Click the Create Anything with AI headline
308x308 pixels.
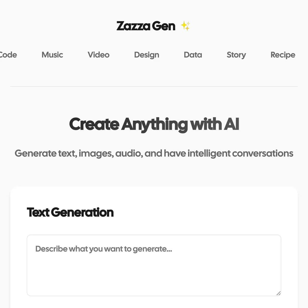(x=154, y=124)
